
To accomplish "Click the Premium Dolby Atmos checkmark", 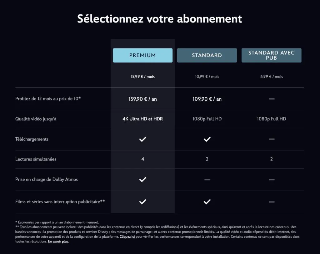I will click(x=142, y=179).
